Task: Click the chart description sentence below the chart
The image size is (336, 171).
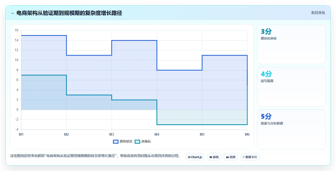Action: pyautogui.click(x=95, y=156)
